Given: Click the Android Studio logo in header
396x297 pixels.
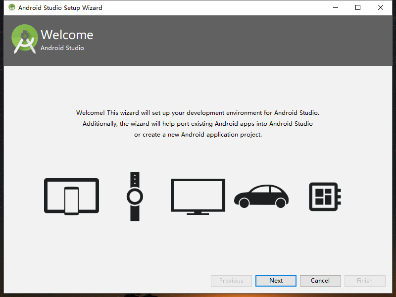Looking at the screenshot, I should [24, 39].
